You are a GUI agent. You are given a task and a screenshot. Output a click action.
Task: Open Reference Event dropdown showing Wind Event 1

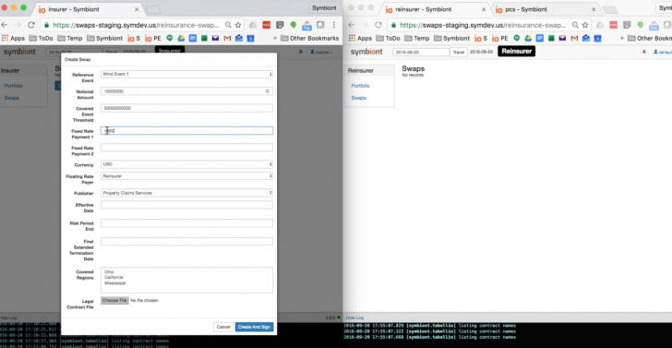(x=186, y=74)
